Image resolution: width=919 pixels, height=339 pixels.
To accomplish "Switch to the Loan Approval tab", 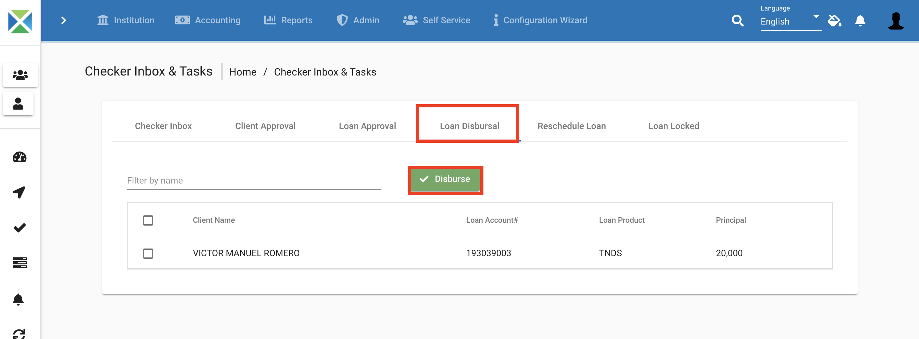I will click(x=367, y=126).
